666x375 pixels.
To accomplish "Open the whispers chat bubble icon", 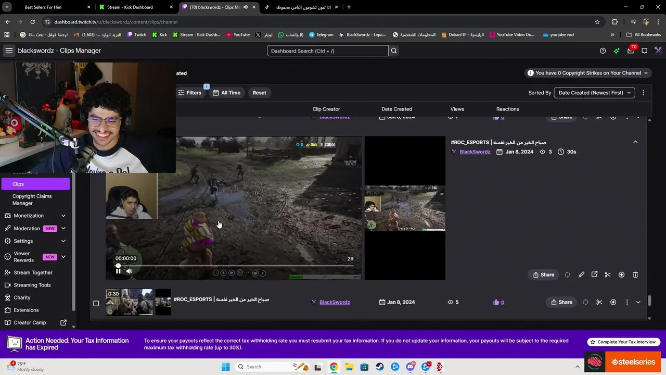I will pos(644,51).
